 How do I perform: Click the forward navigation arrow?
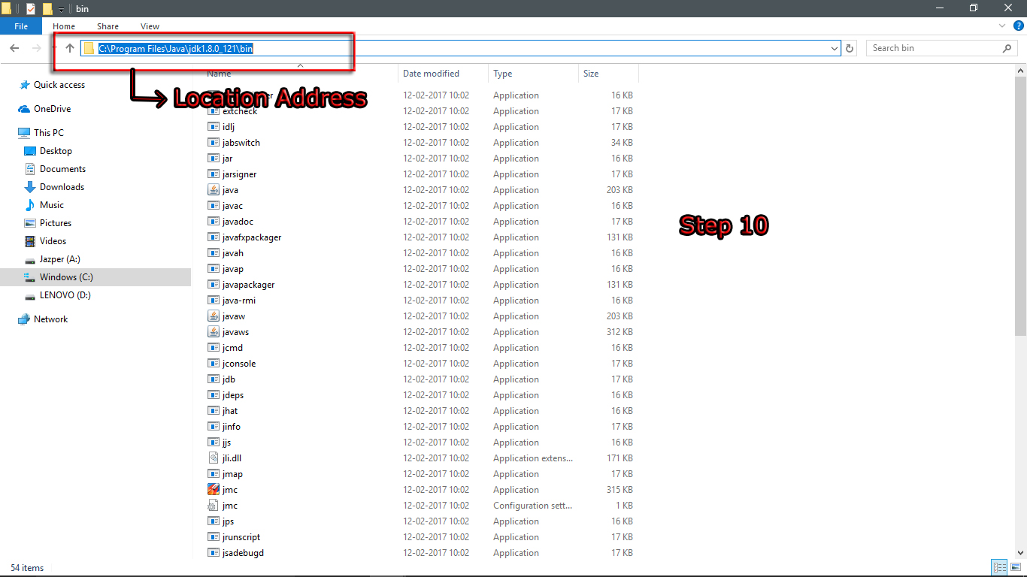(36, 47)
